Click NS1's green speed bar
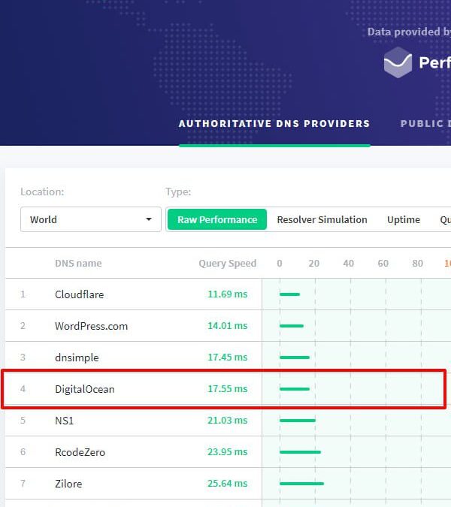 298,421
